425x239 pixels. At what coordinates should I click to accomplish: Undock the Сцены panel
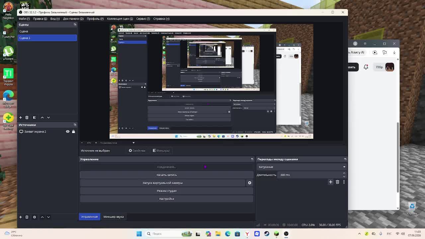pos(75,25)
